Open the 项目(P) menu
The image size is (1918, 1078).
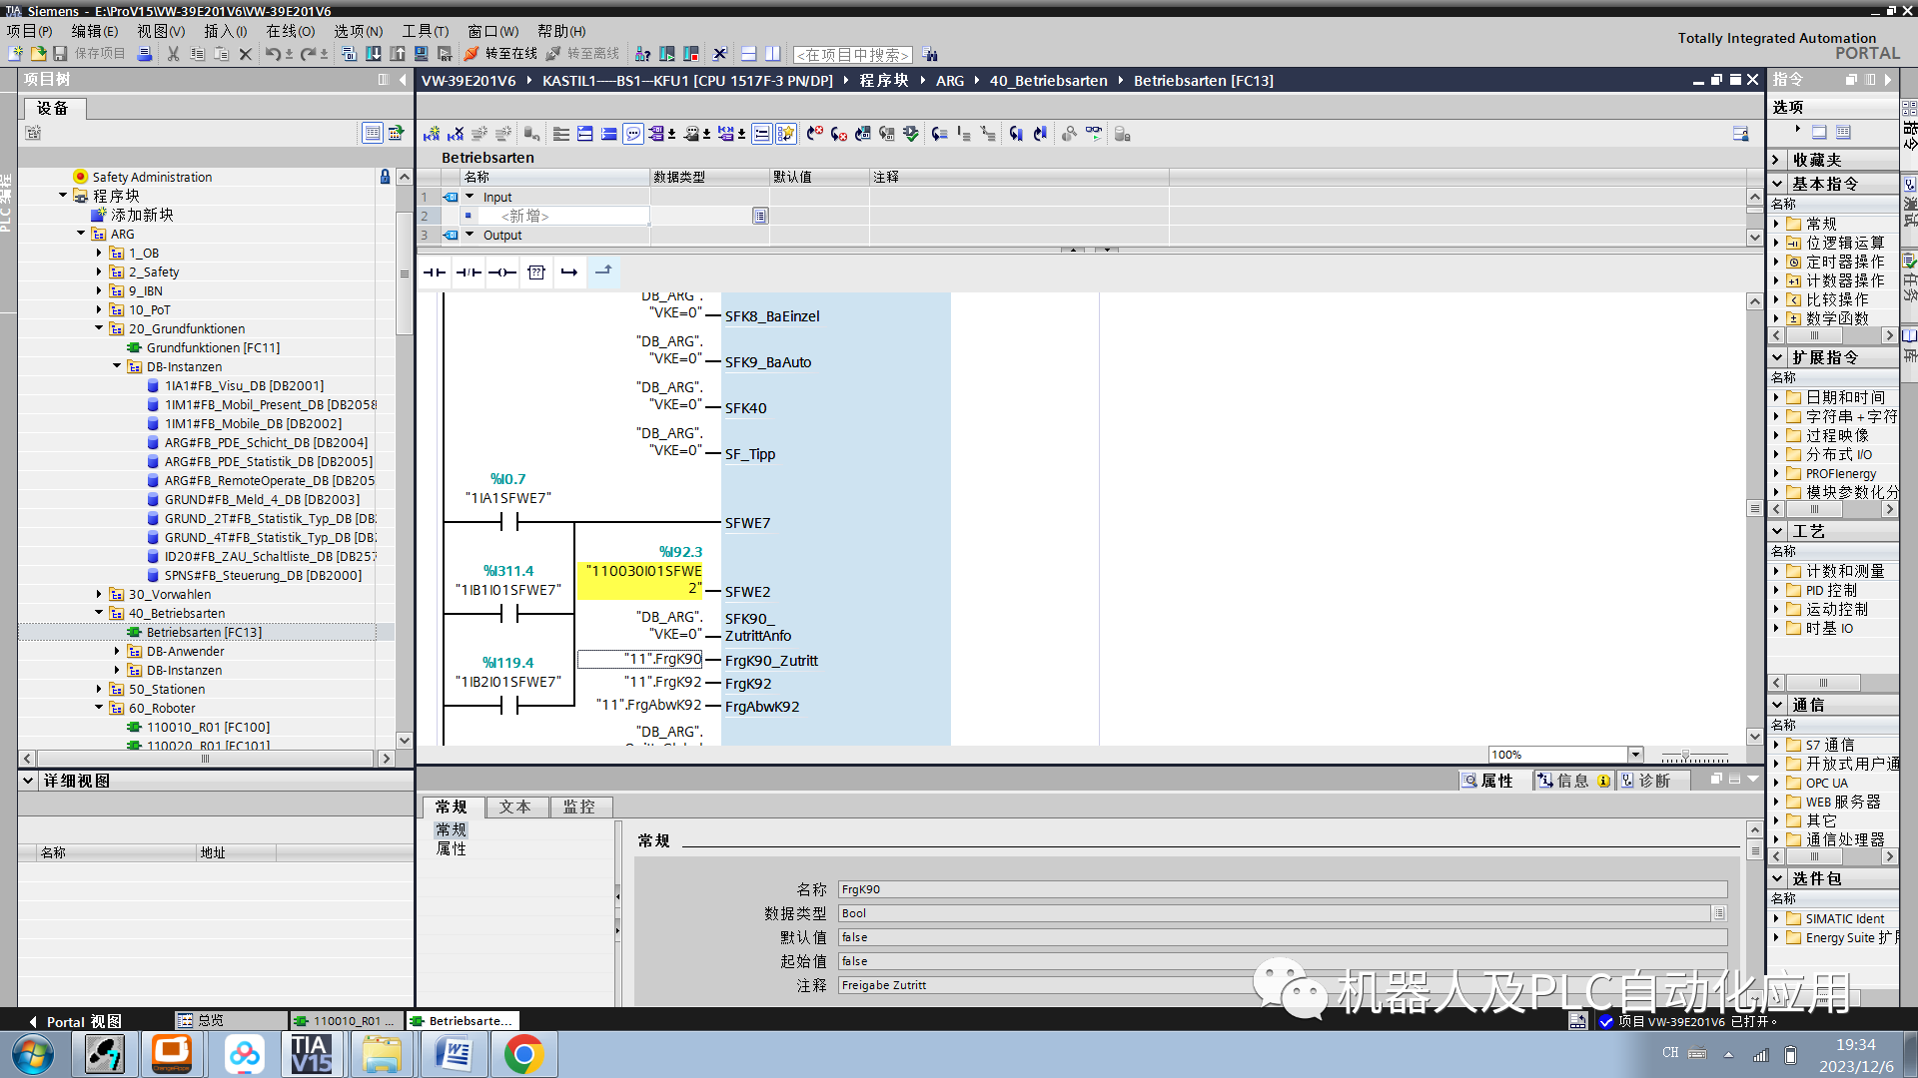coord(29,31)
